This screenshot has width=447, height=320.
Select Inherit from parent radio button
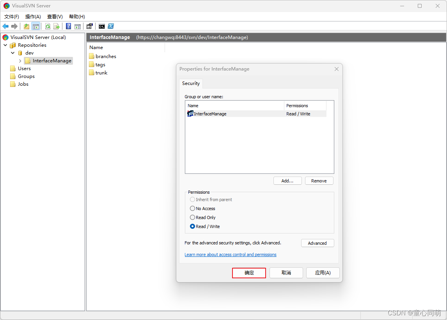point(192,200)
